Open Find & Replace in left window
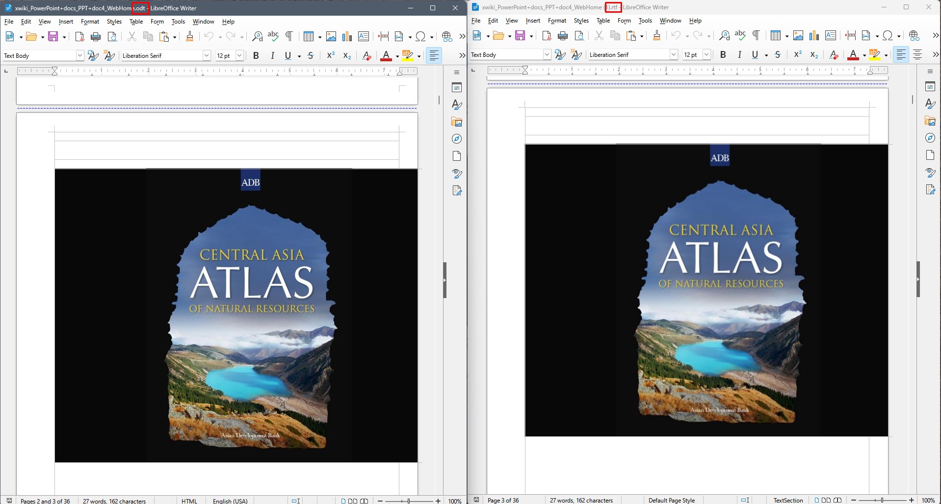 pyautogui.click(x=257, y=36)
